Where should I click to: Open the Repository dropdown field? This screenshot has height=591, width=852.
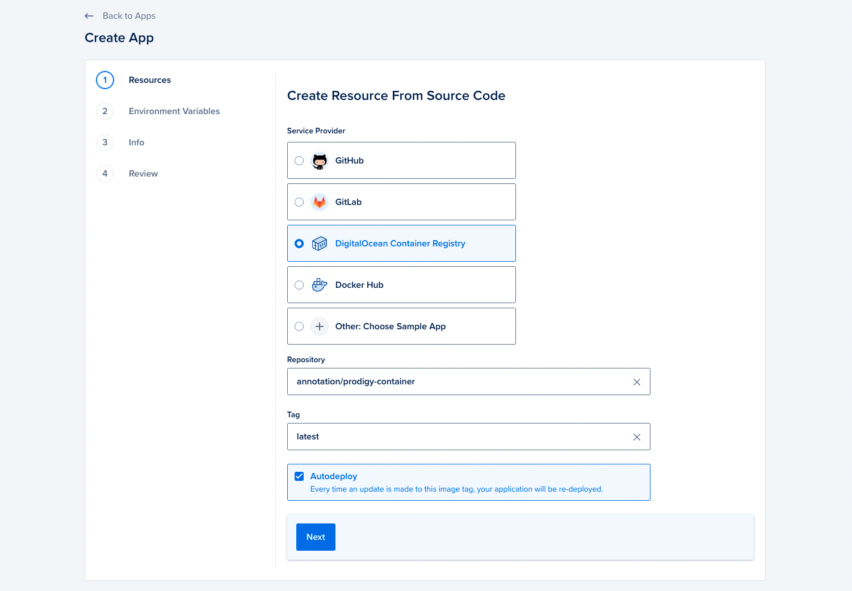tap(468, 382)
